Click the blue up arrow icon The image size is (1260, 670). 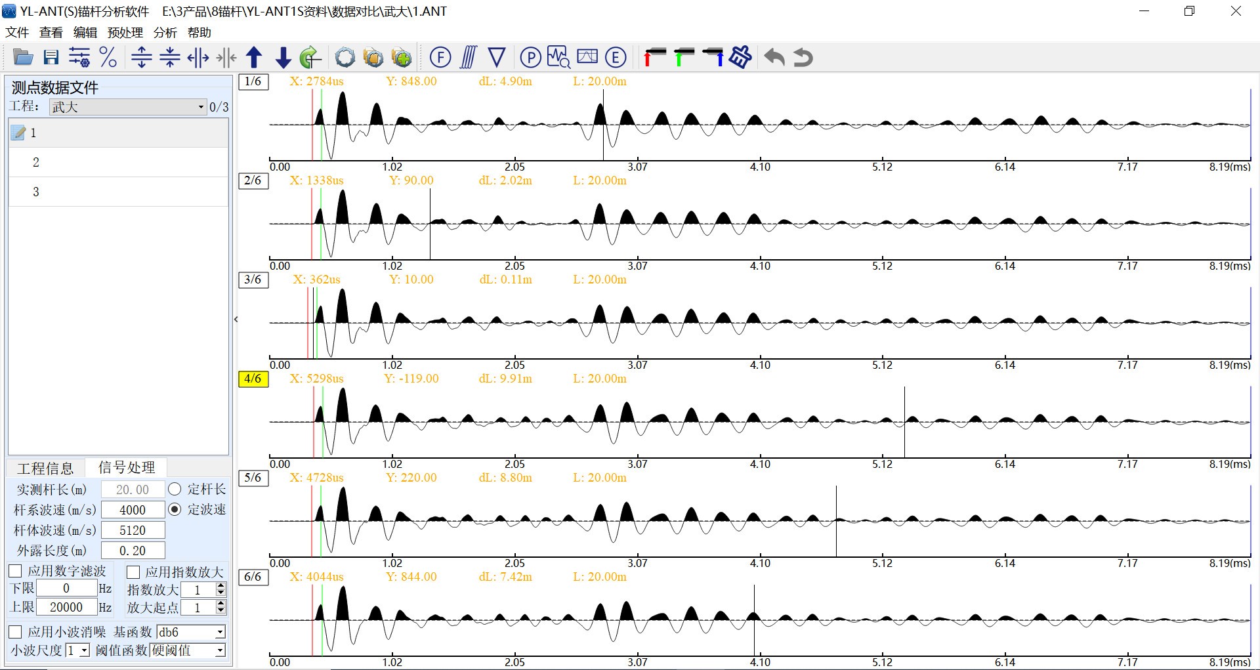[254, 58]
